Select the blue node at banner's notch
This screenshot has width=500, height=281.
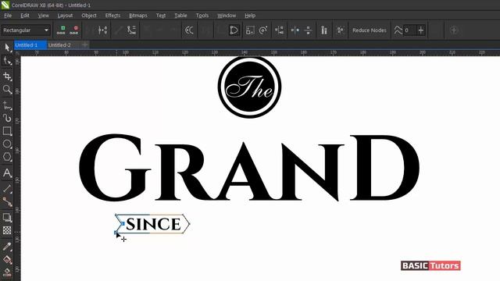123,224
